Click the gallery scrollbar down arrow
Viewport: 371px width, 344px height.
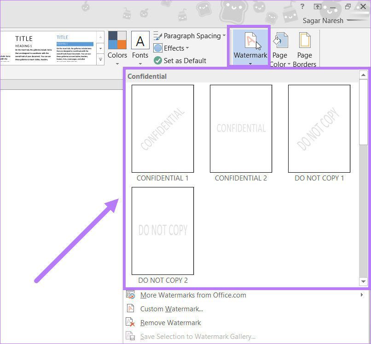pos(363,281)
